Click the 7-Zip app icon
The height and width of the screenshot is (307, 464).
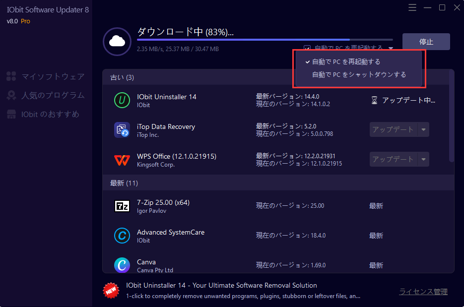click(x=122, y=206)
